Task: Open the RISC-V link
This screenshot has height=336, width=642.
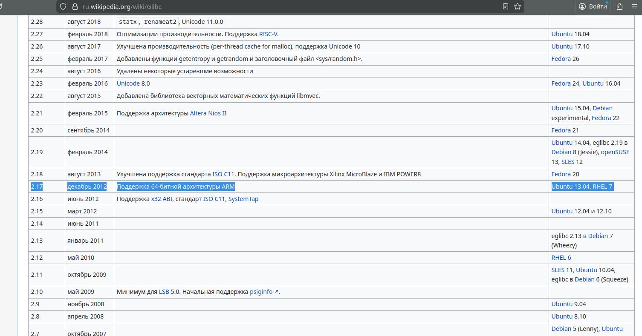Action: (268, 34)
